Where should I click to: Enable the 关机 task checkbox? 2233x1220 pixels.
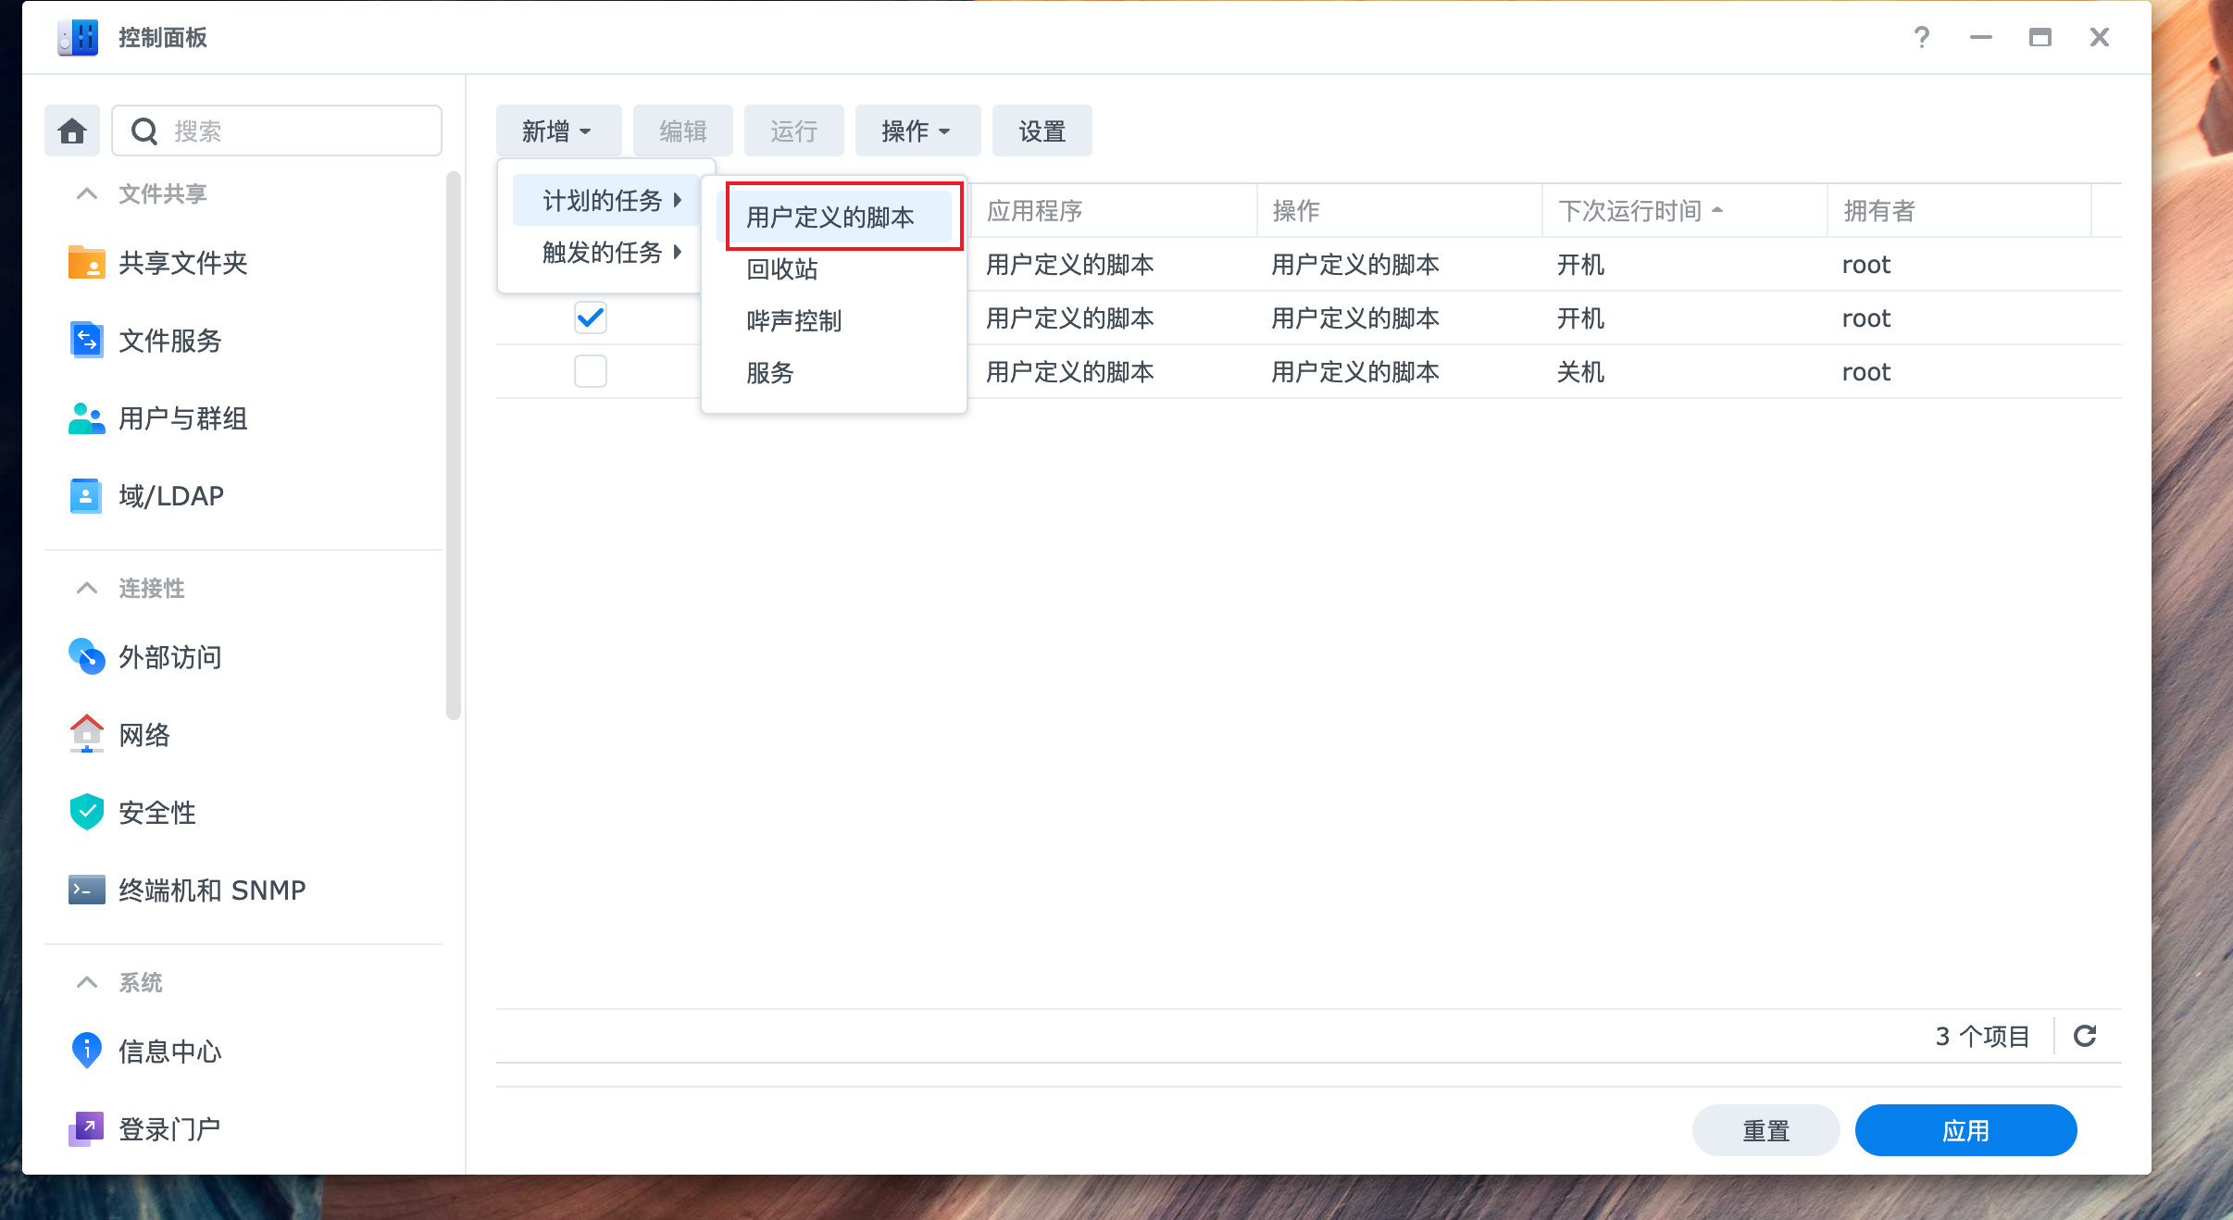[591, 372]
